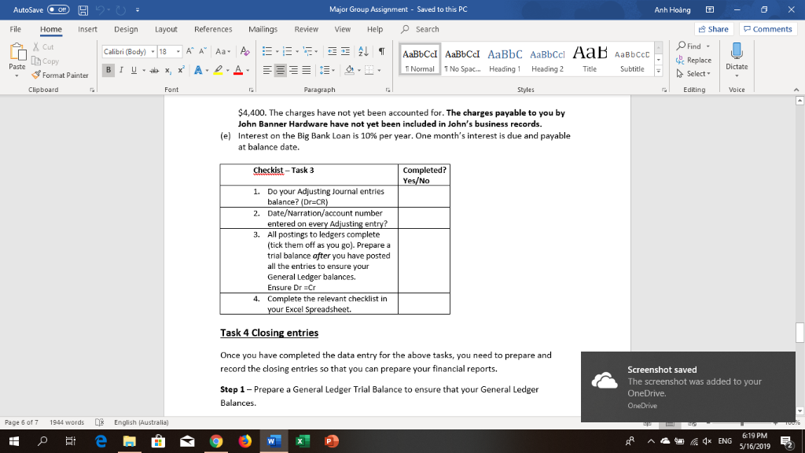Open the Change Case dropdown

(222, 51)
